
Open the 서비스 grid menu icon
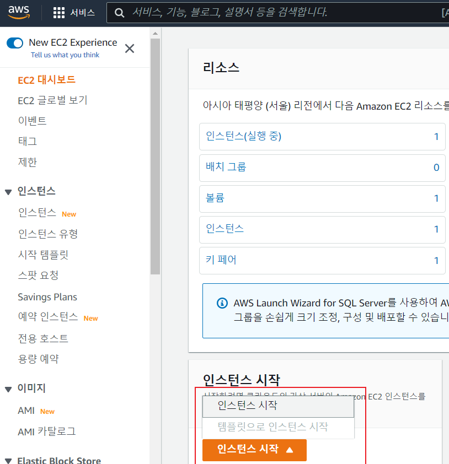pos(58,13)
